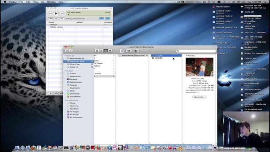The image size is (270, 152).
Task: Select file 021.JPG in Finder
Action: pyautogui.click(x=166, y=55)
